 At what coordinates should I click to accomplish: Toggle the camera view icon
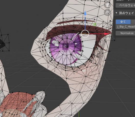(x=107, y=5)
